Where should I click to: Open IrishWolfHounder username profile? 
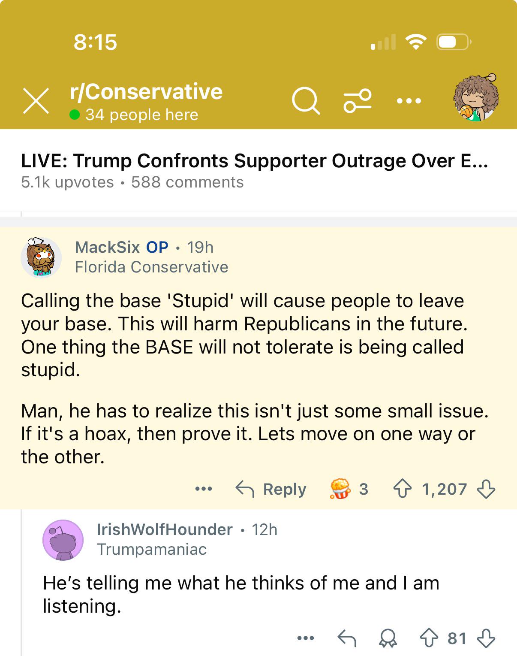click(x=165, y=530)
